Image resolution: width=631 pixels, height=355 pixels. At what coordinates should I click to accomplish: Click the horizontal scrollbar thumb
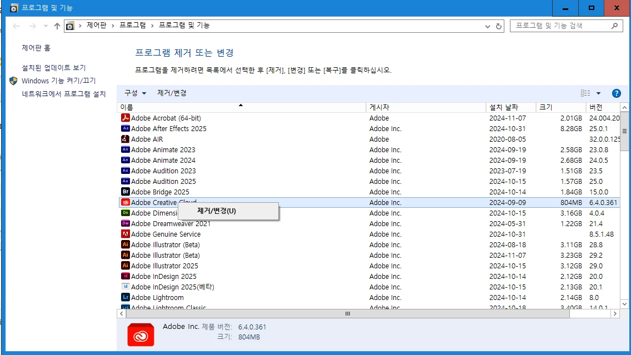(348, 313)
